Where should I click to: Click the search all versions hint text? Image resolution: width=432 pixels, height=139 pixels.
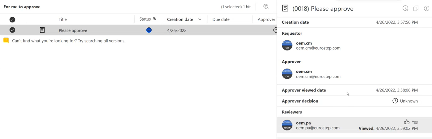(69, 41)
